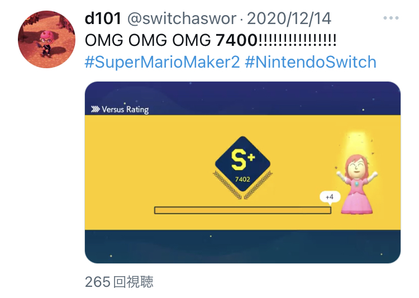Click the Versus Rating label
Screen dimensions: 419x298
125,110
